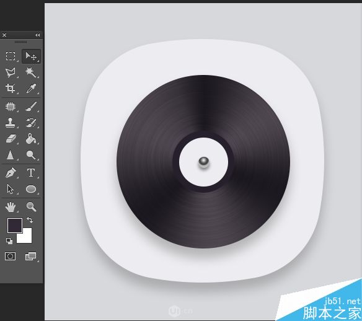Select the Move tool
The image size is (362, 321).
pyautogui.click(x=31, y=56)
